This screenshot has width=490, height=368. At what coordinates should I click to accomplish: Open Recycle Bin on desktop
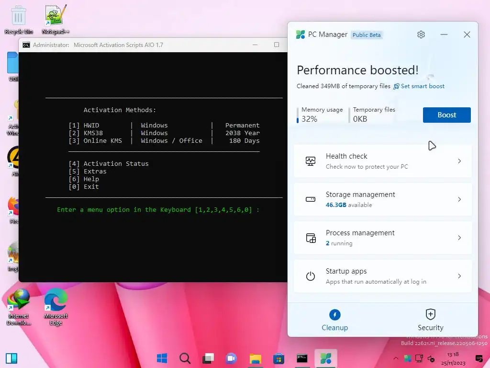(19, 19)
